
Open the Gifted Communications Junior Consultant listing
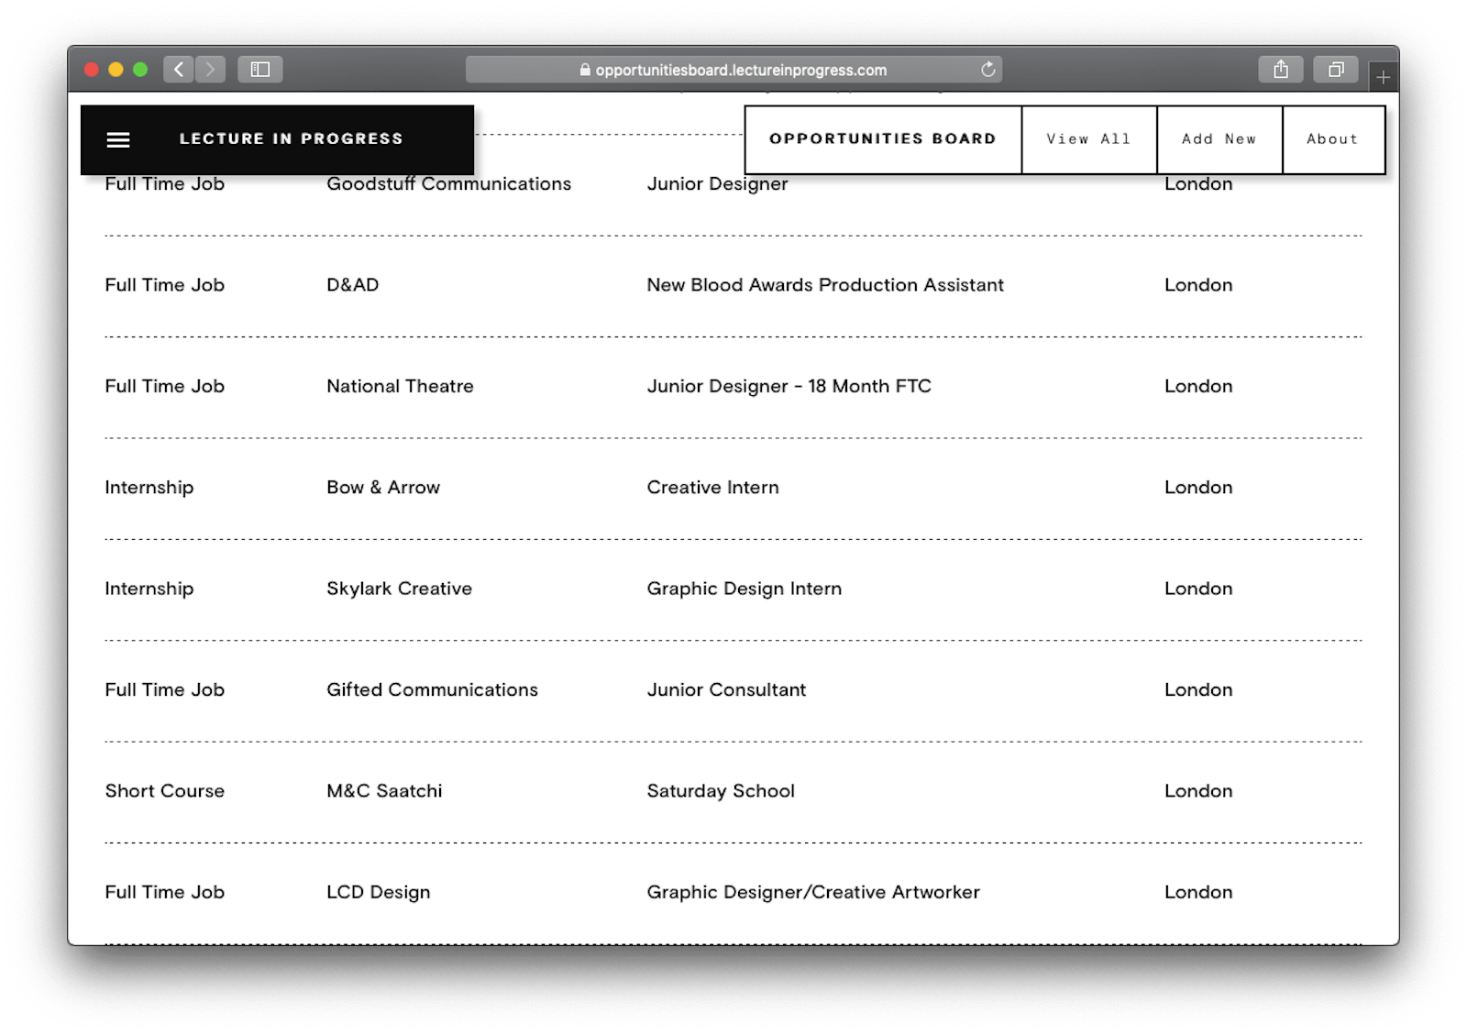click(726, 689)
